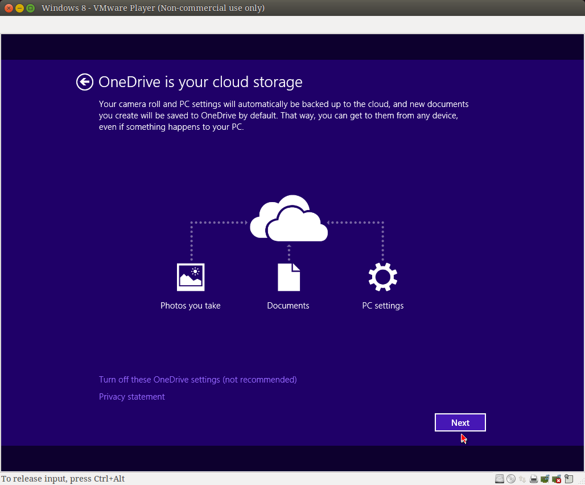
Task: Click the Photos you take picture icon
Action: tap(191, 277)
